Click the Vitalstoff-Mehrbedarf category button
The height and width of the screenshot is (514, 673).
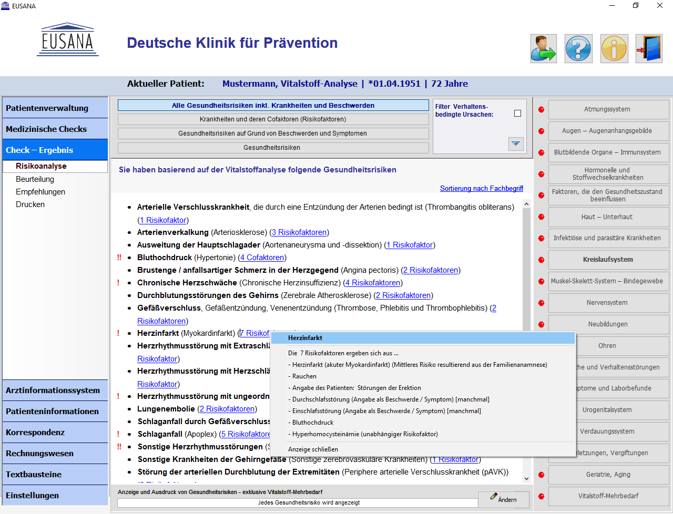click(x=608, y=496)
